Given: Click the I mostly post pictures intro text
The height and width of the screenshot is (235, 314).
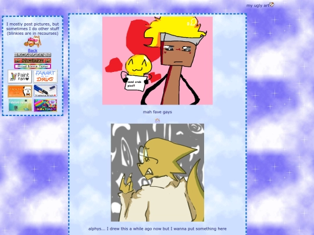Looking at the screenshot, I should [x=33, y=28].
